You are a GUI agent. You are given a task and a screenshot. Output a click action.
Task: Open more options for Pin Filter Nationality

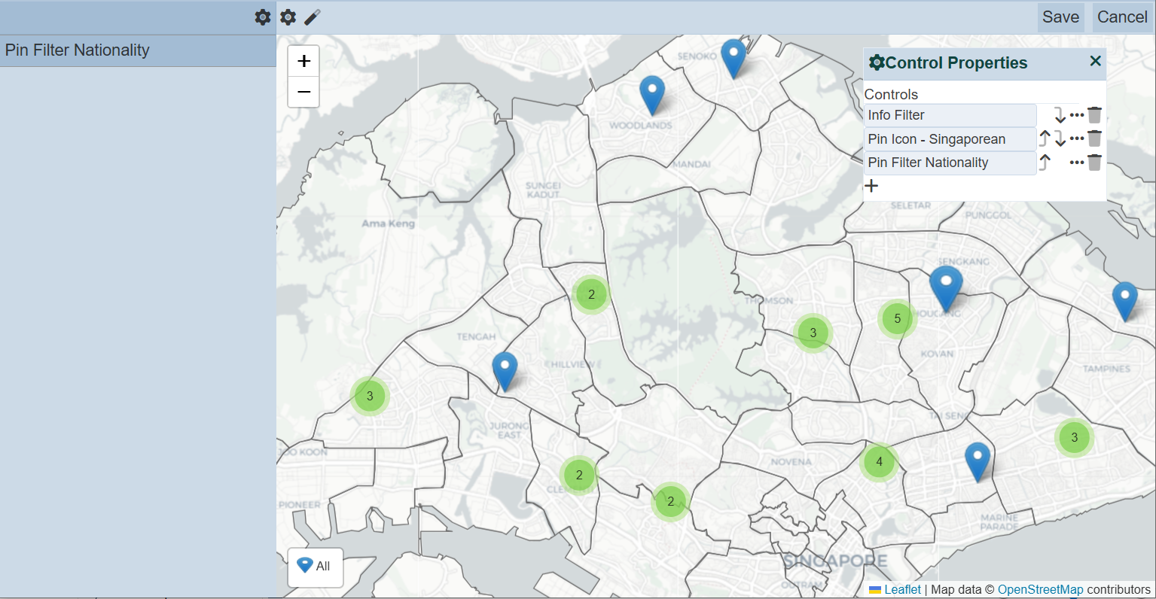(x=1077, y=163)
